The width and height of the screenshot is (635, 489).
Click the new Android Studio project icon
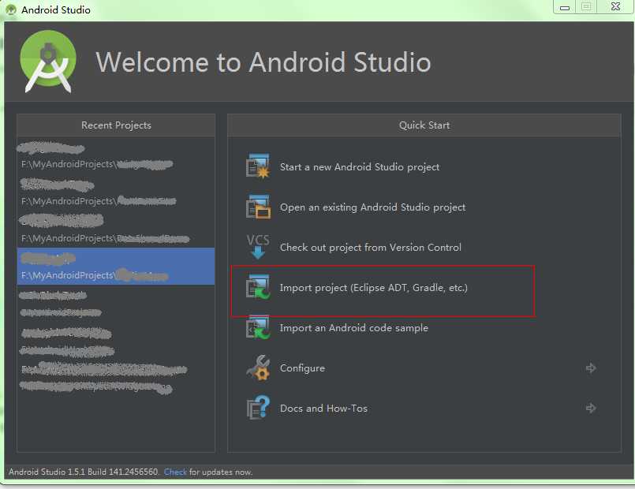(x=258, y=166)
